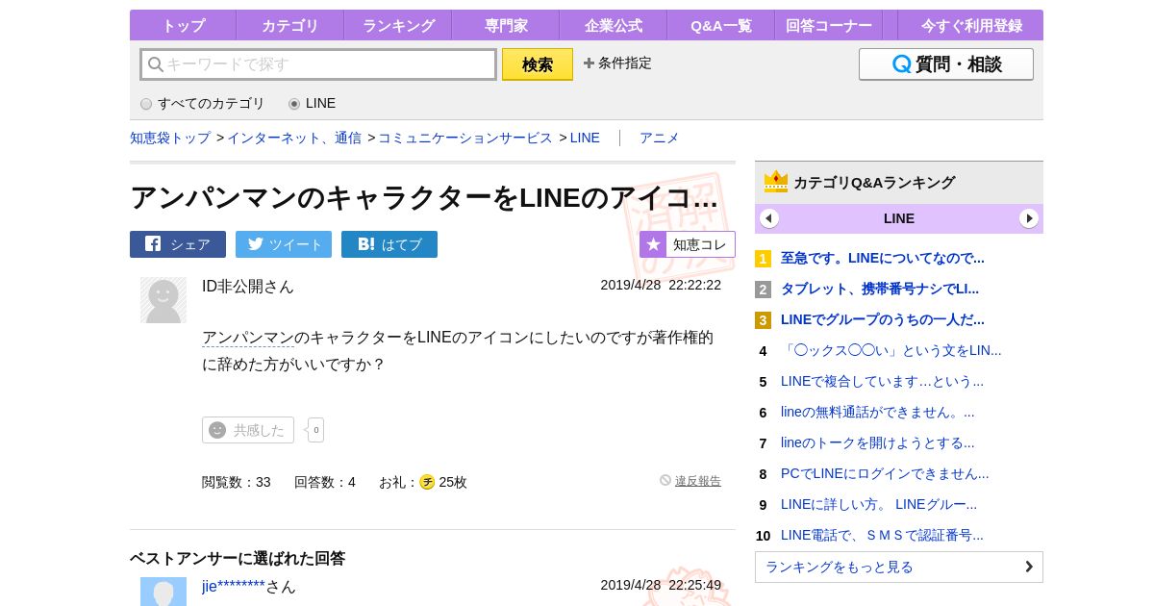The image size is (1154, 606).
Task: Click the crown icon in ranking header
Action: (x=776, y=182)
